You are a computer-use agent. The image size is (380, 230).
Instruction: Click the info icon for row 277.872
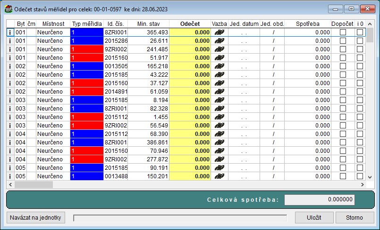[x=10, y=159]
